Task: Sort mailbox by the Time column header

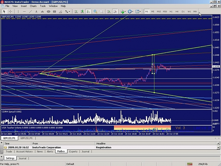Action: [17, 143]
